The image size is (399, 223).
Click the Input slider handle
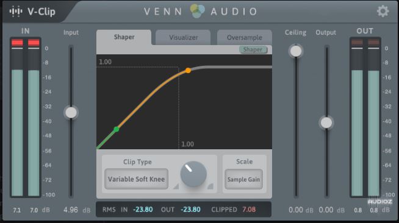pos(71,113)
